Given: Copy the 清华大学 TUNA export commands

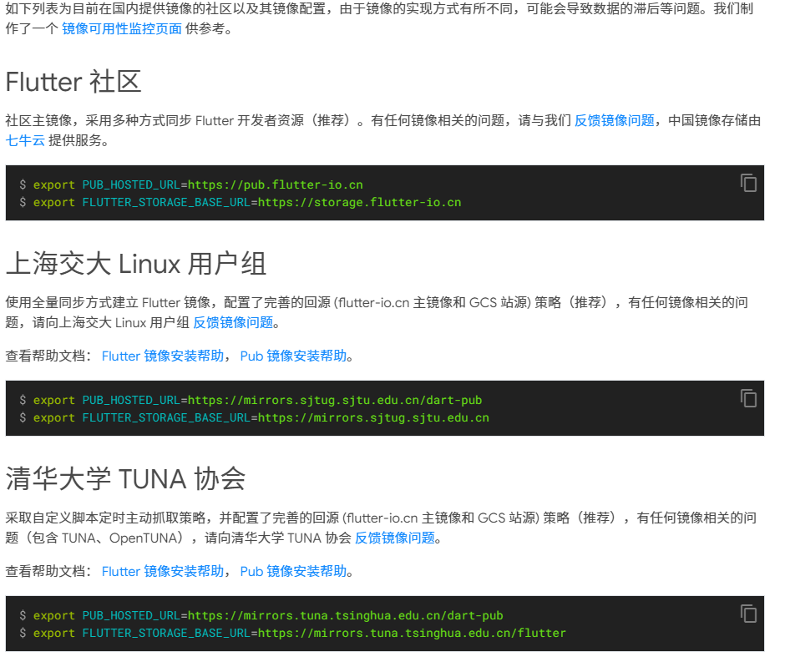Looking at the screenshot, I should click(748, 613).
